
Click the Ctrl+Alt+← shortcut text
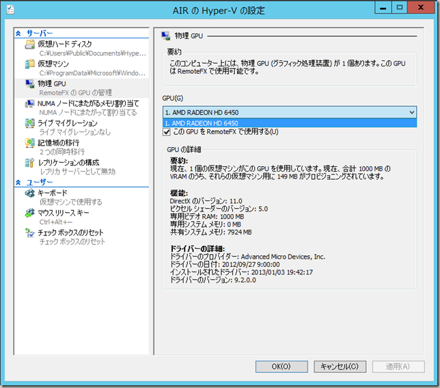click(x=56, y=222)
